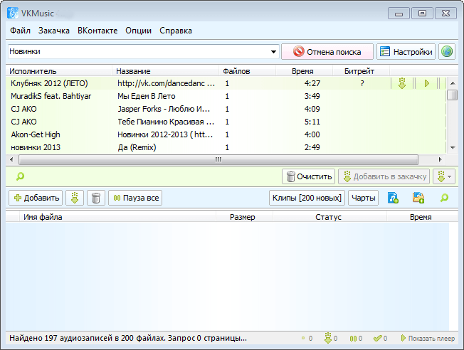
Task: Click the trash bin icon beside Пауза все
Action: 96,198
